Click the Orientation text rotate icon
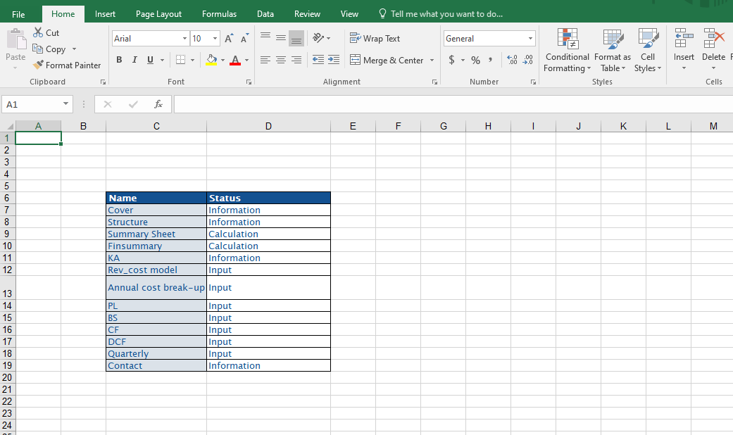 [x=318, y=38]
